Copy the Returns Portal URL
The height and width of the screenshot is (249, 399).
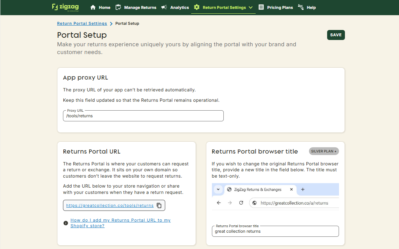pyautogui.click(x=159, y=205)
